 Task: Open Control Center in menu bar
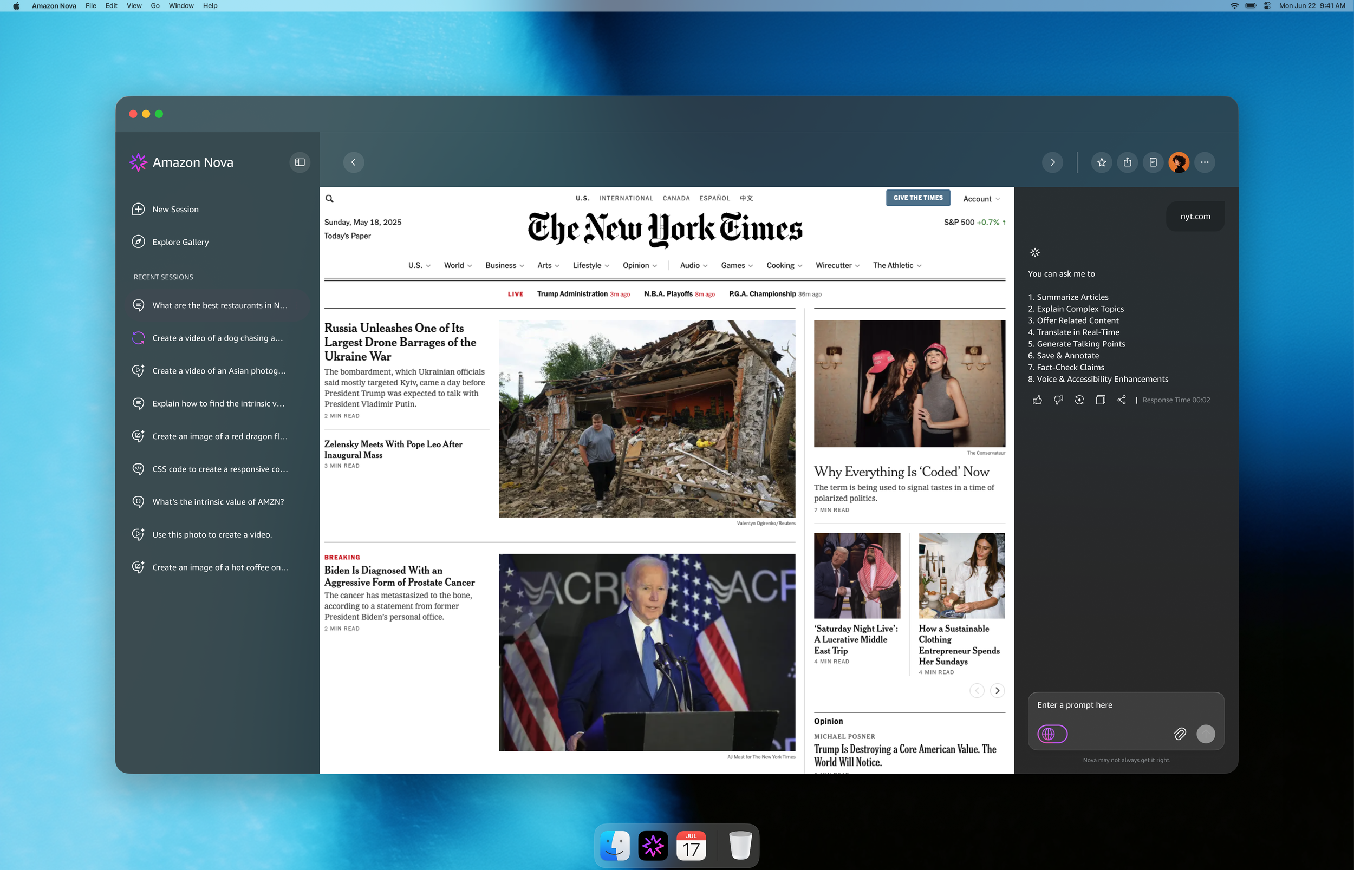[1267, 5]
